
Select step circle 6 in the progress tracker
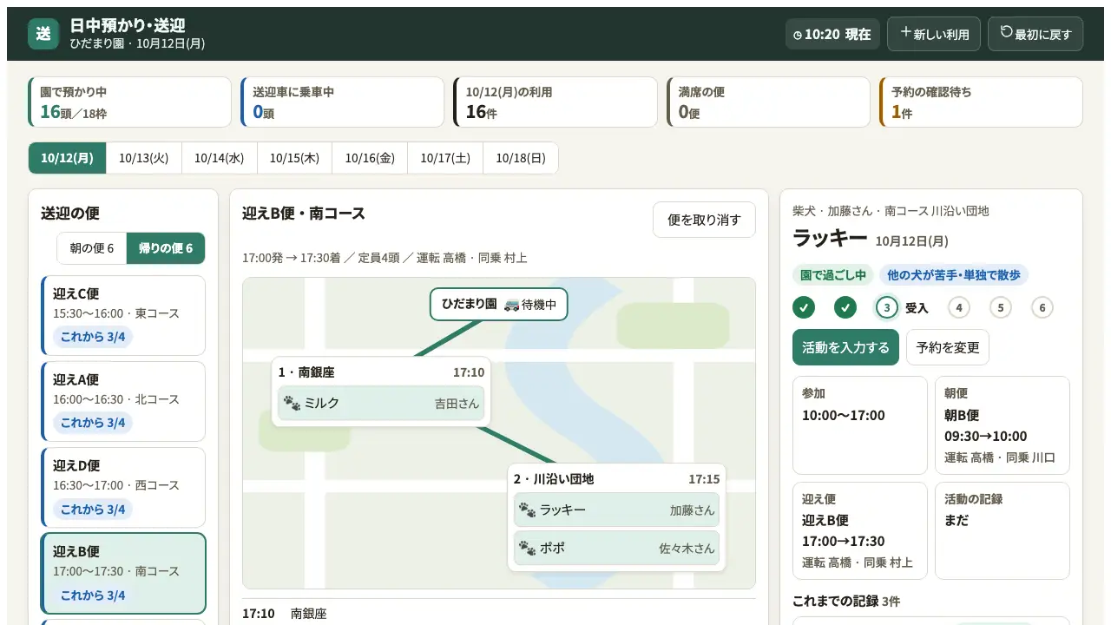tap(1042, 307)
